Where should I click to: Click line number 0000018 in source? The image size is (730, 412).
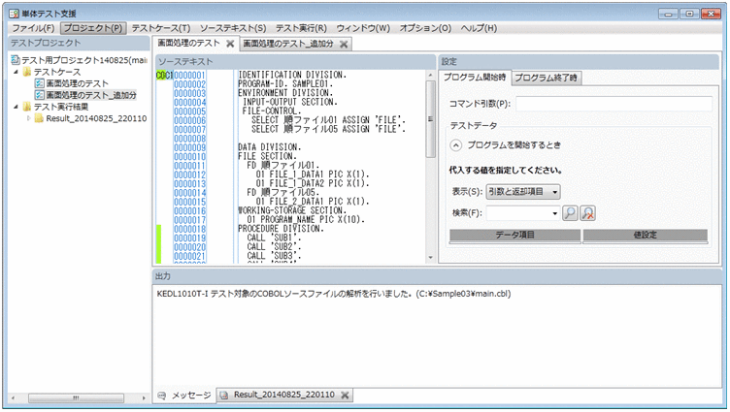[x=189, y=229]
